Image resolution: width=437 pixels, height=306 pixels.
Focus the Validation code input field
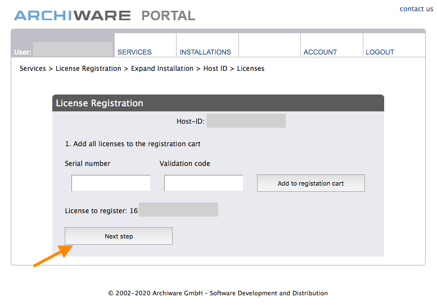pos(204,183)
